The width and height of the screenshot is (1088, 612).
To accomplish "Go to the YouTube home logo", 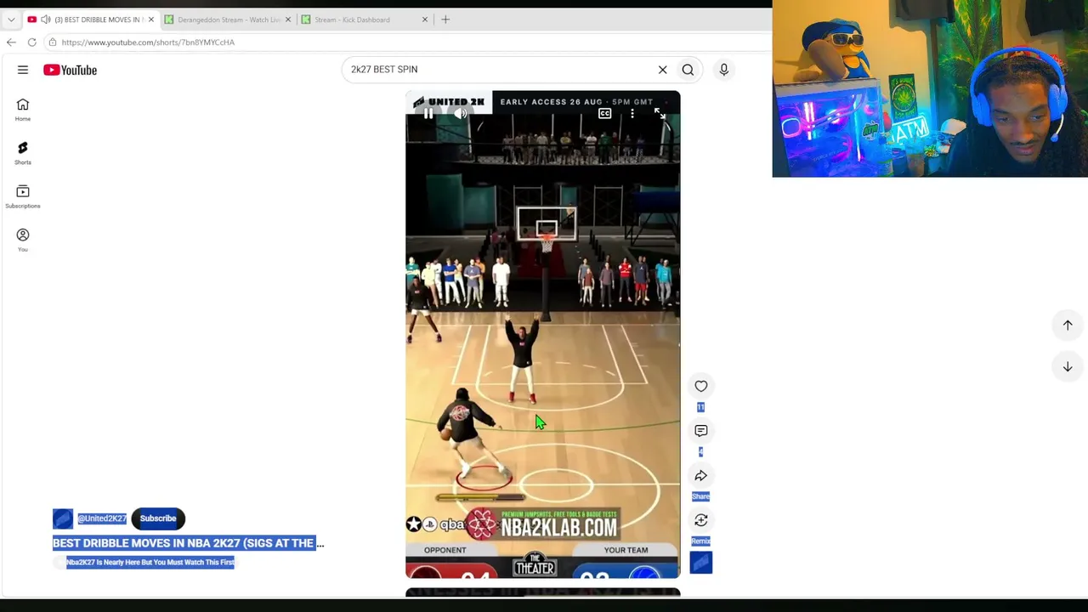I will pyautogui.click(x=71, y=70).
